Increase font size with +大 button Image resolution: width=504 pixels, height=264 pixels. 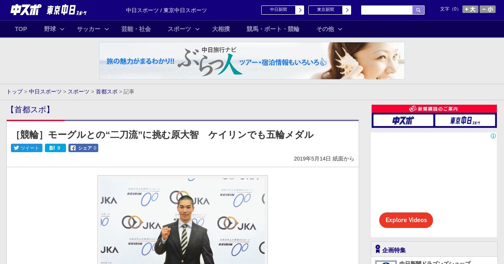tap(470, 9)
